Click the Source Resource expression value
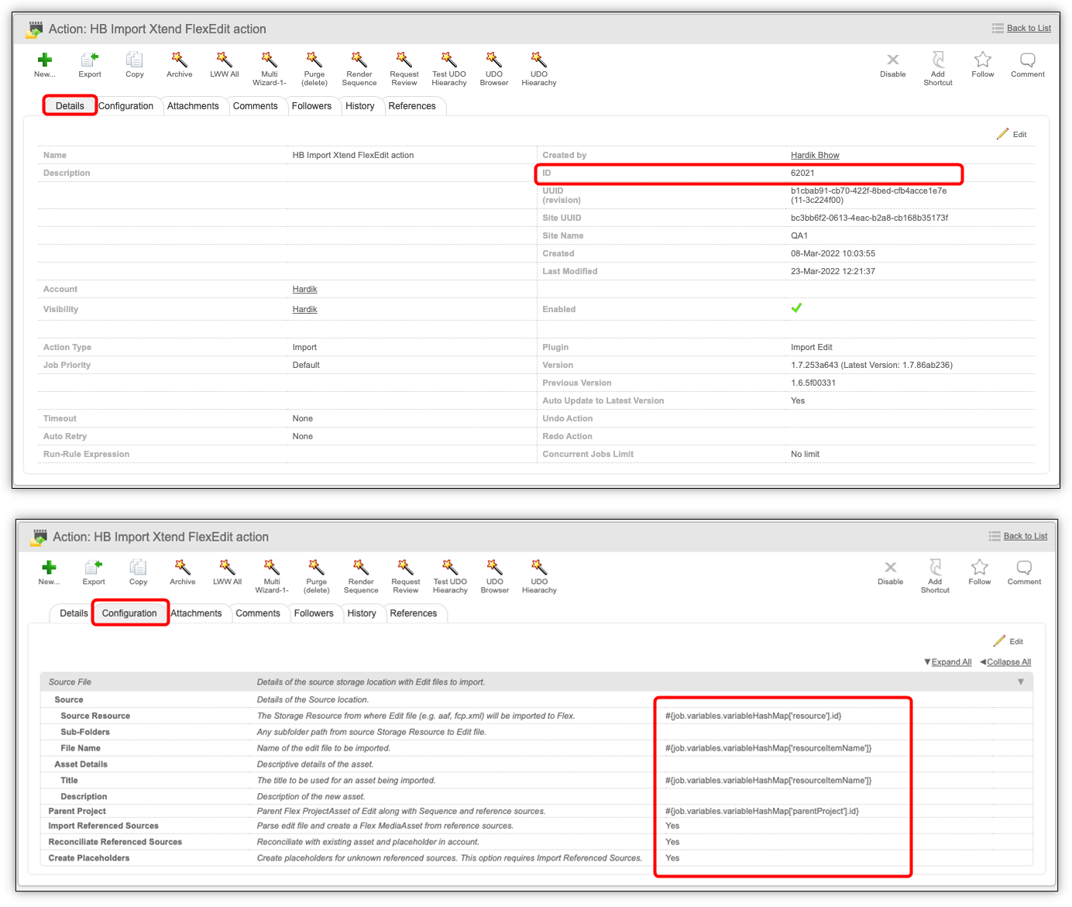The height and width of the screenshot is (907, 1072). pyautogui.click(x=753, y=716)
